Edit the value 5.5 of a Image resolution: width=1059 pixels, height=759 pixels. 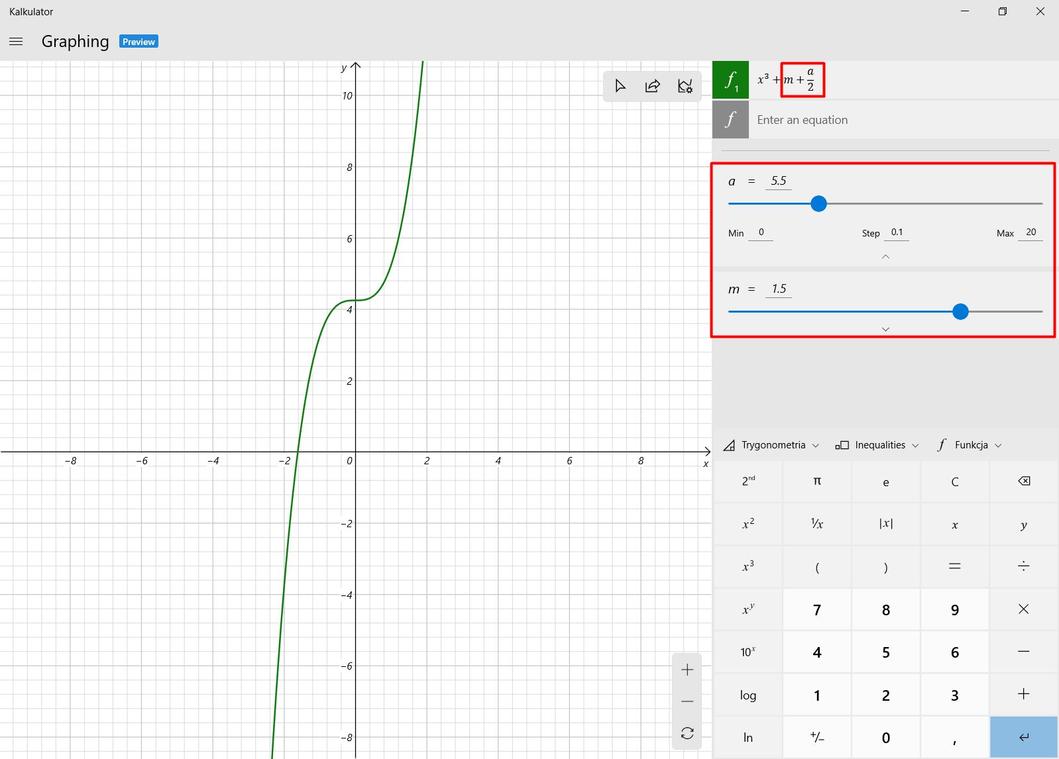click(779, 181)
